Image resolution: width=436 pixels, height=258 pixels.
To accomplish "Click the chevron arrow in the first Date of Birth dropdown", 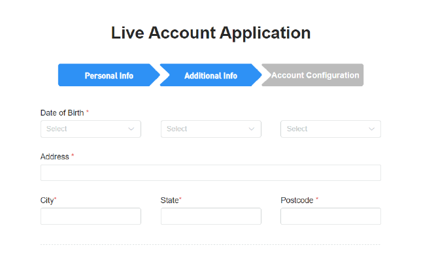I will pyautogui.click(x=131, y=129).
